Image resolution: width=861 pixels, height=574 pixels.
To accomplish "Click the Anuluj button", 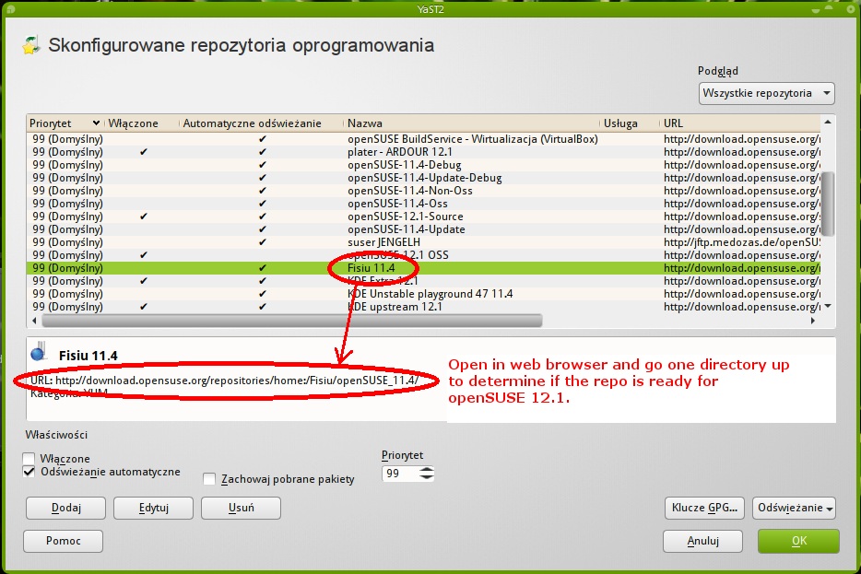I will (702, 542).
